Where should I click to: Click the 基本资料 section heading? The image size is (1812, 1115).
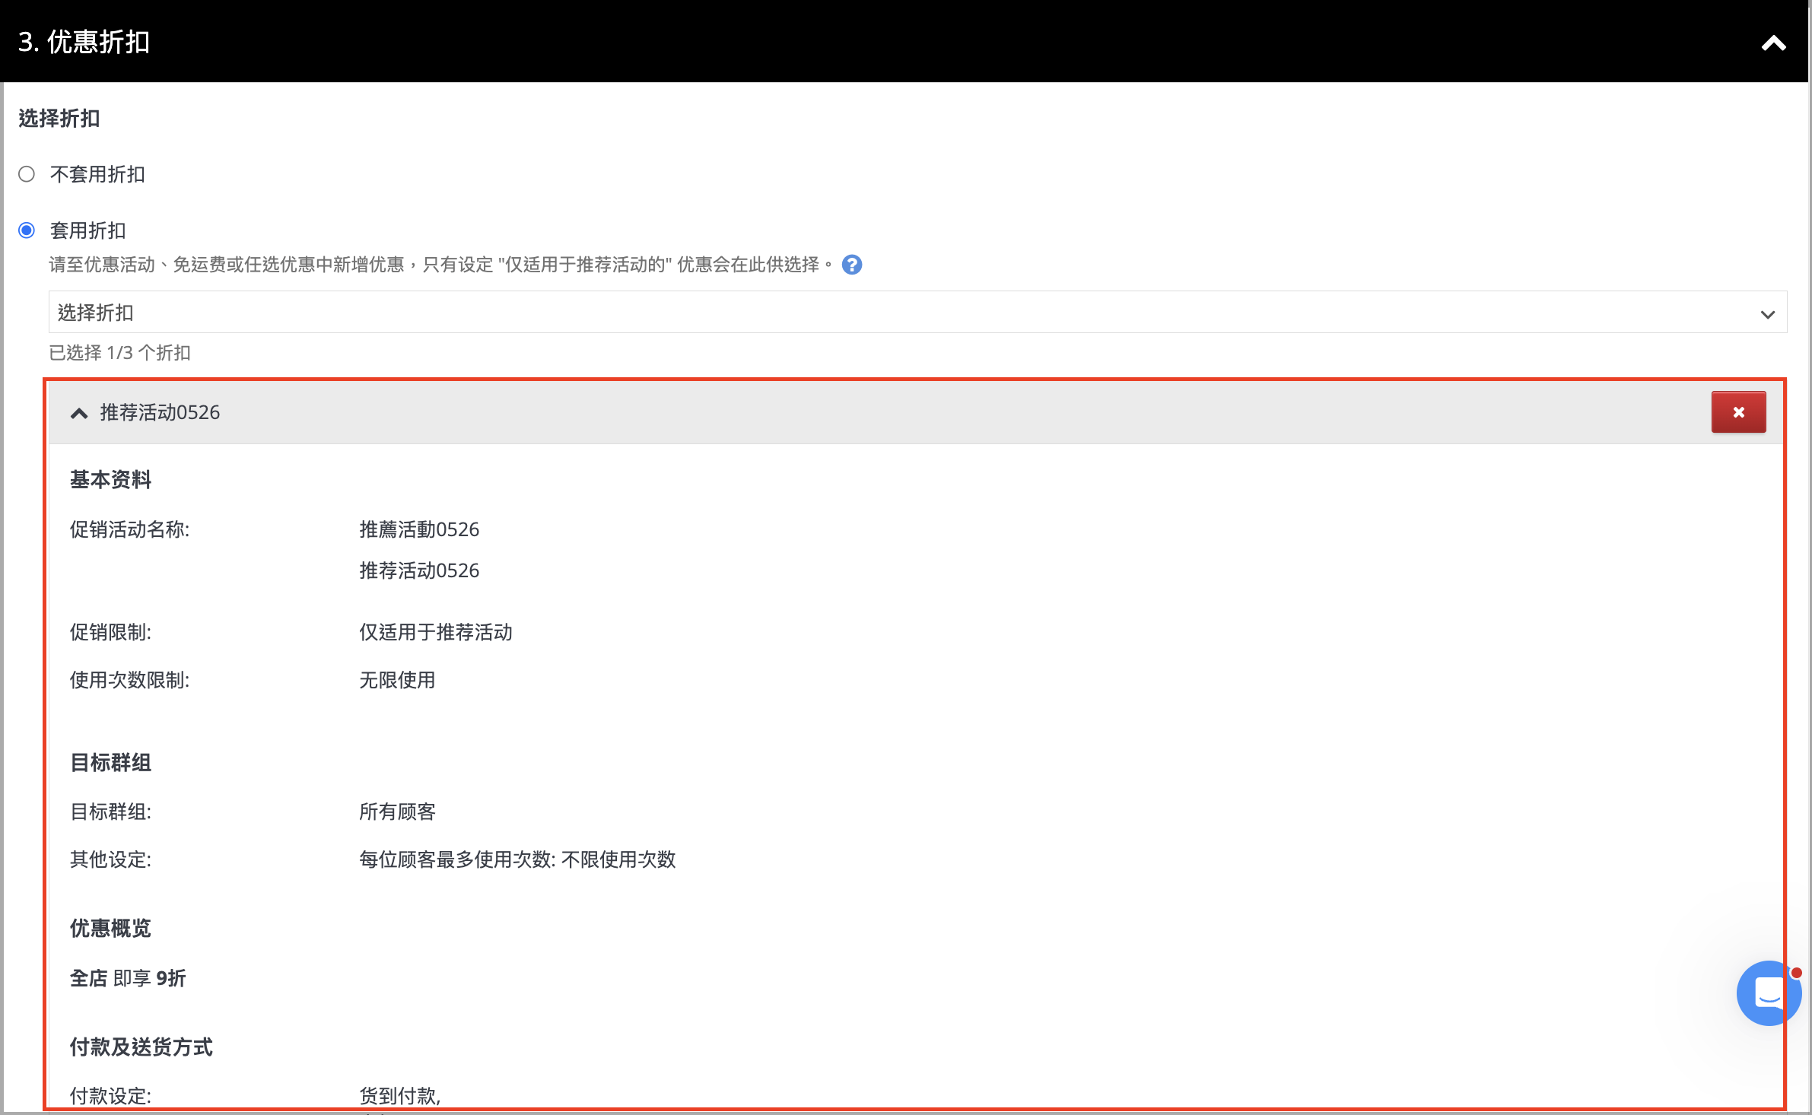point(111,480)
